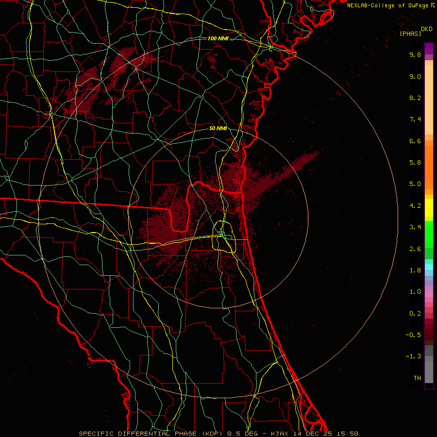
Task: Click the 8.2 value on the color scale
Action: point(415,98)
